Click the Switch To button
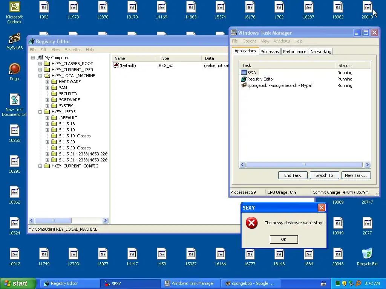Screen dimensions: 386x289 click(324, 175)
